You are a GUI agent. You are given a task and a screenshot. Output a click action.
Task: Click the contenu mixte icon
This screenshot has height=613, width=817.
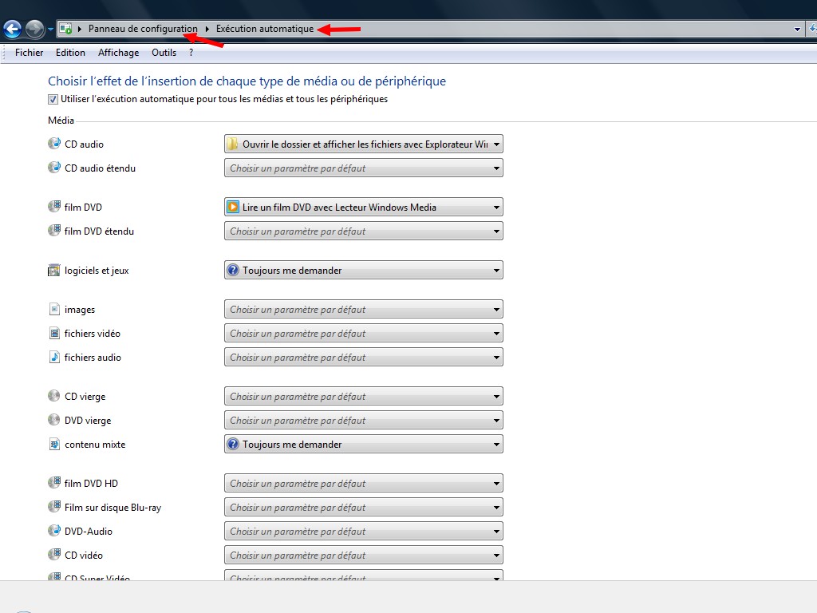tap(54, 444)
